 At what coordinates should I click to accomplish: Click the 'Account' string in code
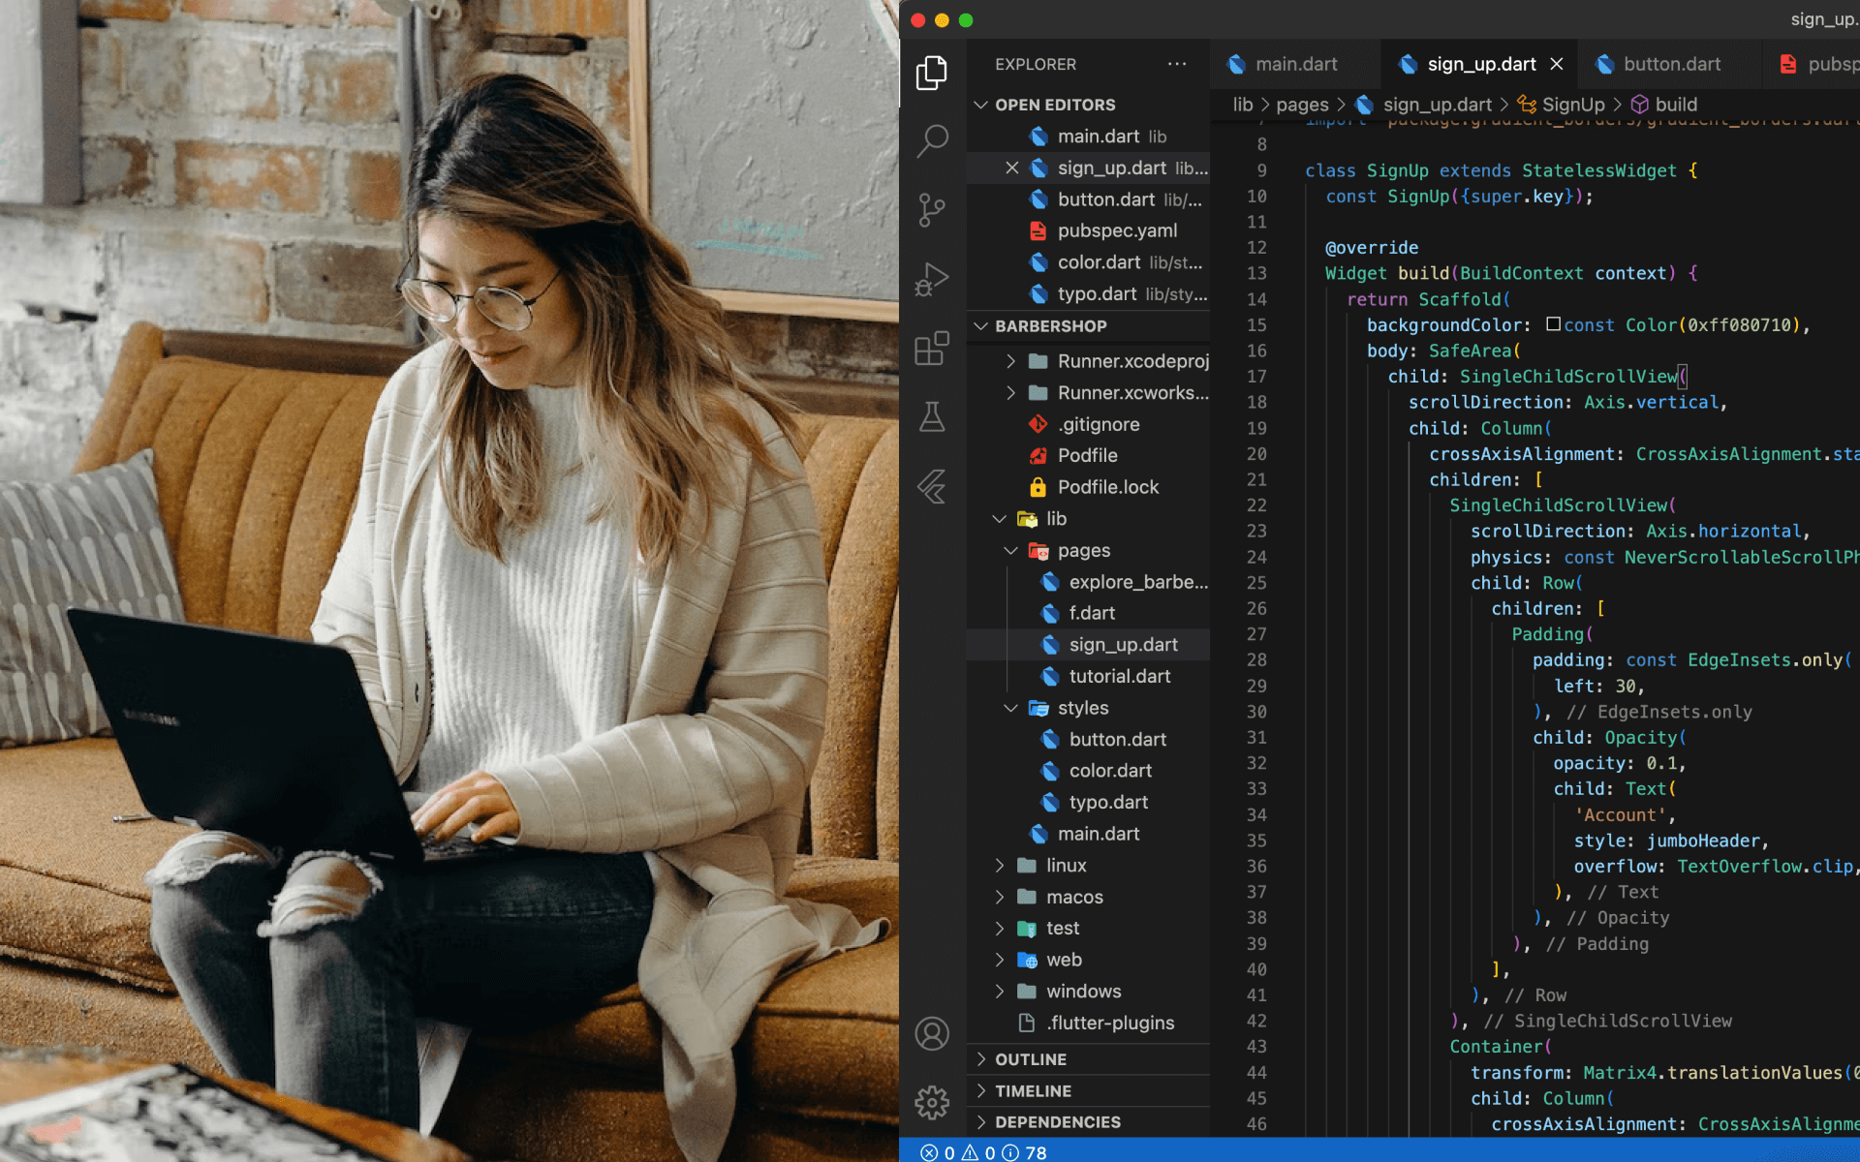(1620, 815)
